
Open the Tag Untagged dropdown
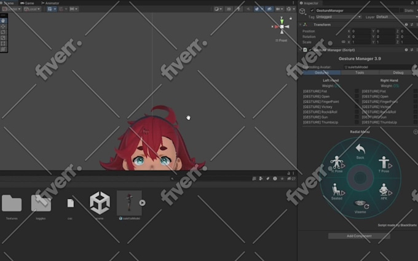[x=338, y=17]
